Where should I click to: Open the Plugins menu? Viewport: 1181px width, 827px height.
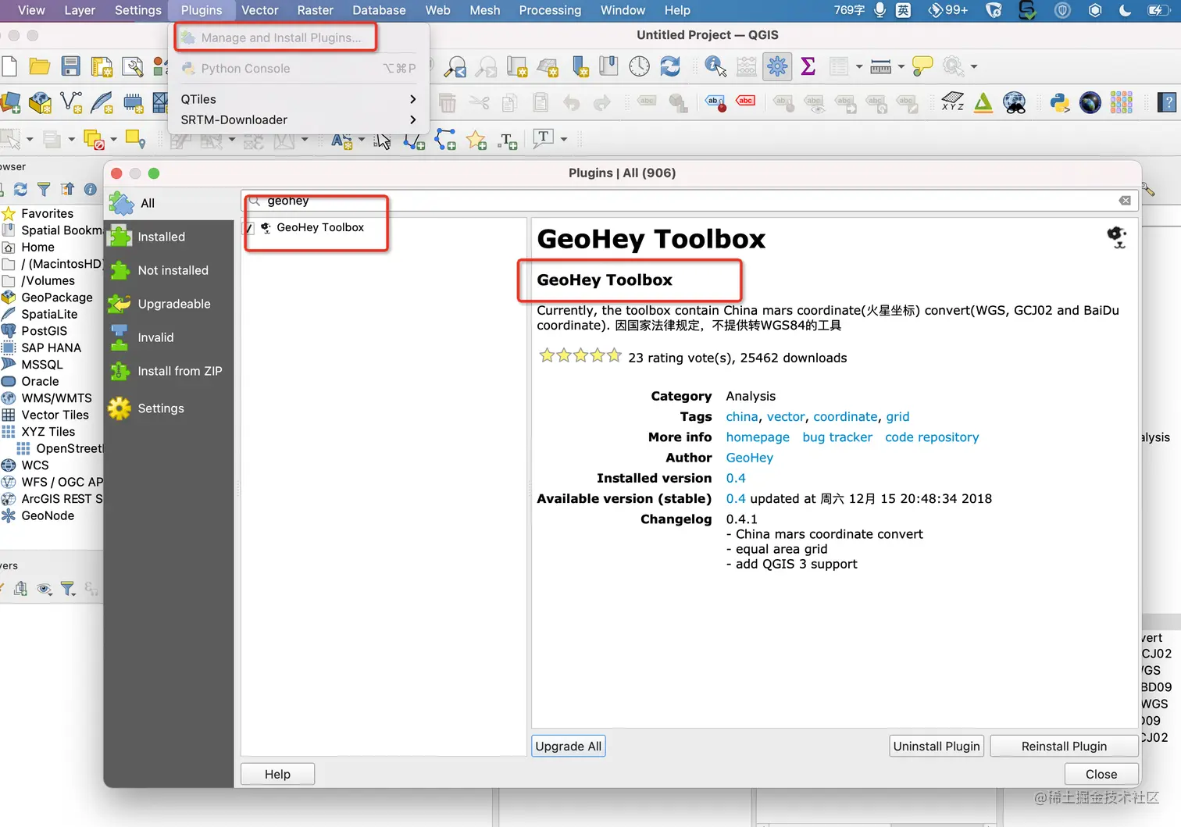point(202,10)
